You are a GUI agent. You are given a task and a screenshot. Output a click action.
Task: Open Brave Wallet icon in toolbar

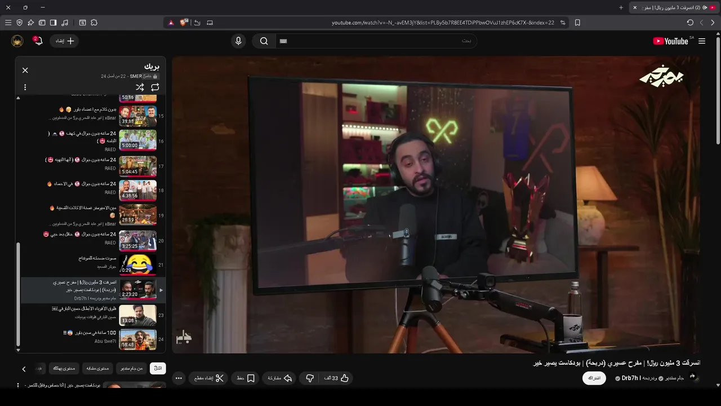click(x=42, y=23)
